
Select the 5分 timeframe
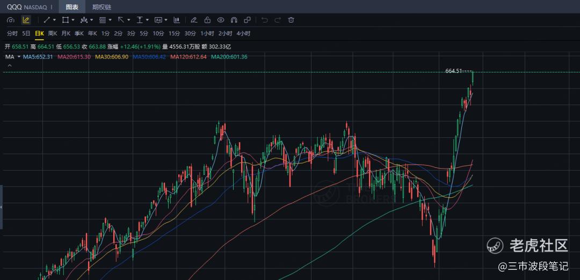click(144, 34)
